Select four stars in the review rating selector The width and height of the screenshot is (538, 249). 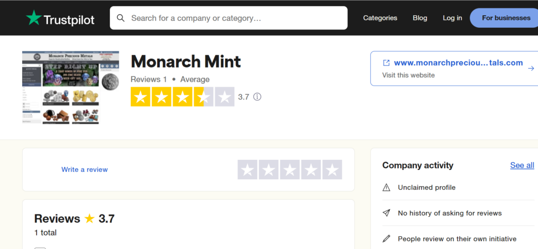coord(311,169)
